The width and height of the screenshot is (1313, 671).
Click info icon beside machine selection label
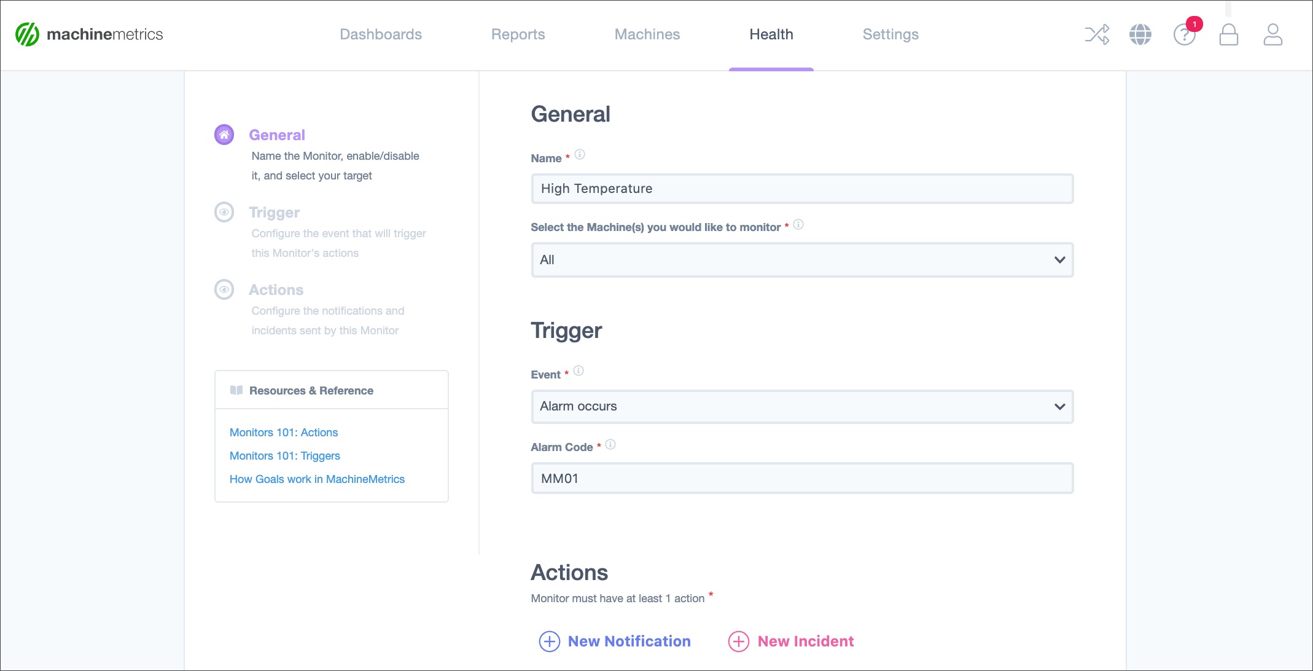[x=798, y=224]
